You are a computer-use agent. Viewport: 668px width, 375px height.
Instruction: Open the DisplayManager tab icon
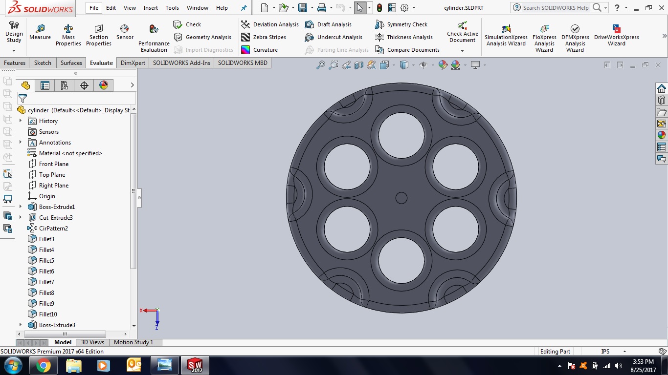click(x=103, y=85)
